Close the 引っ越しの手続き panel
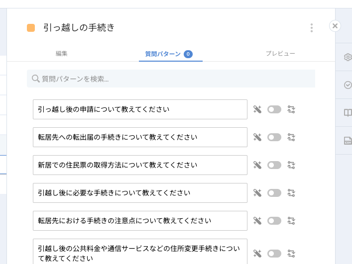 click(x=335, y=26)
